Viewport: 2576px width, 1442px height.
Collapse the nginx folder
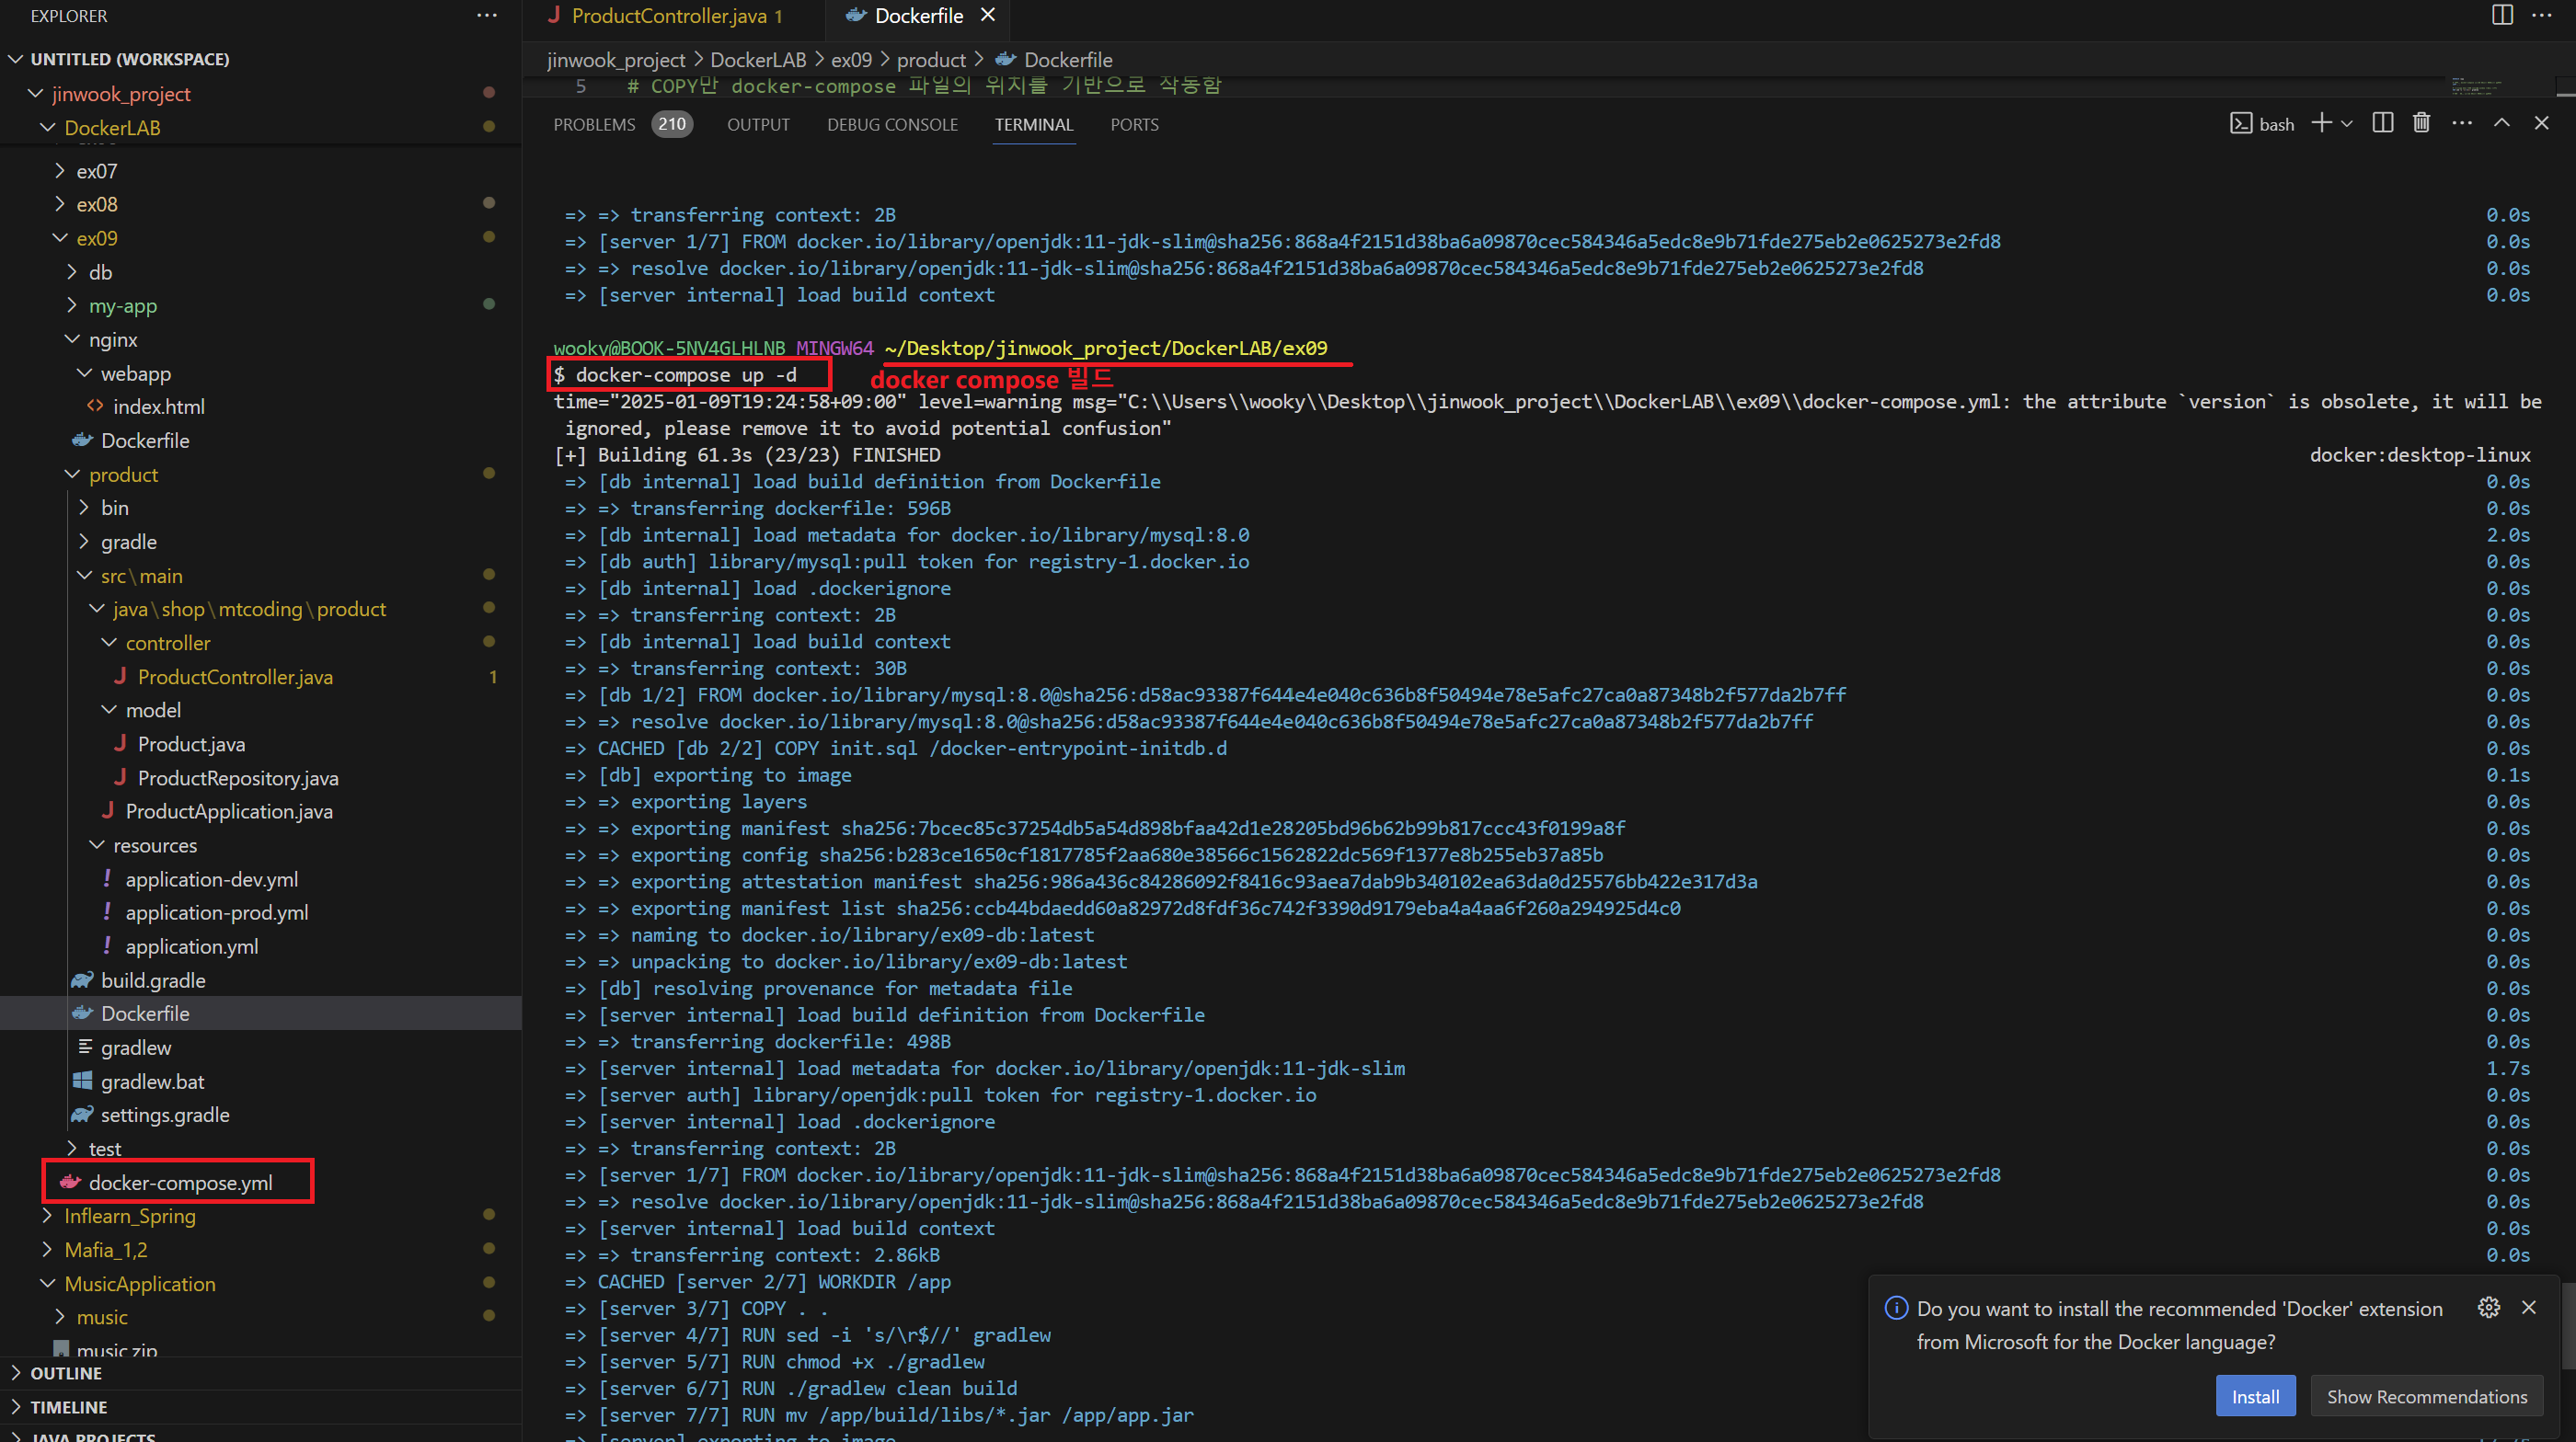[112, 339]
